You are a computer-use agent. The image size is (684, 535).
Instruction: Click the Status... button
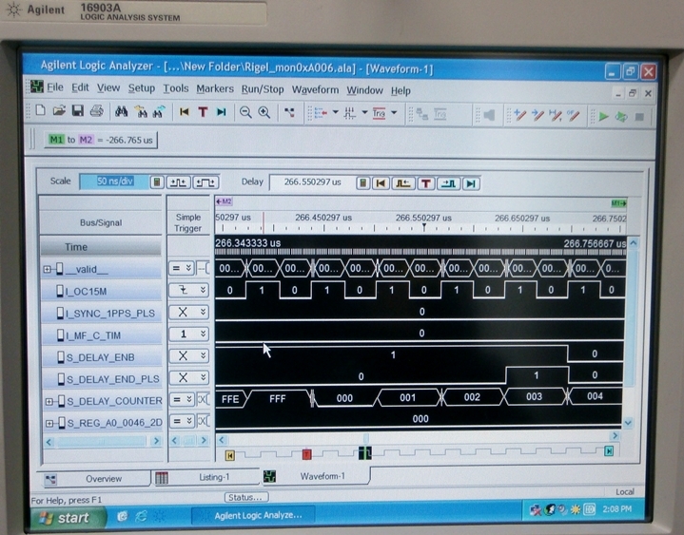[x=246, y=497]
